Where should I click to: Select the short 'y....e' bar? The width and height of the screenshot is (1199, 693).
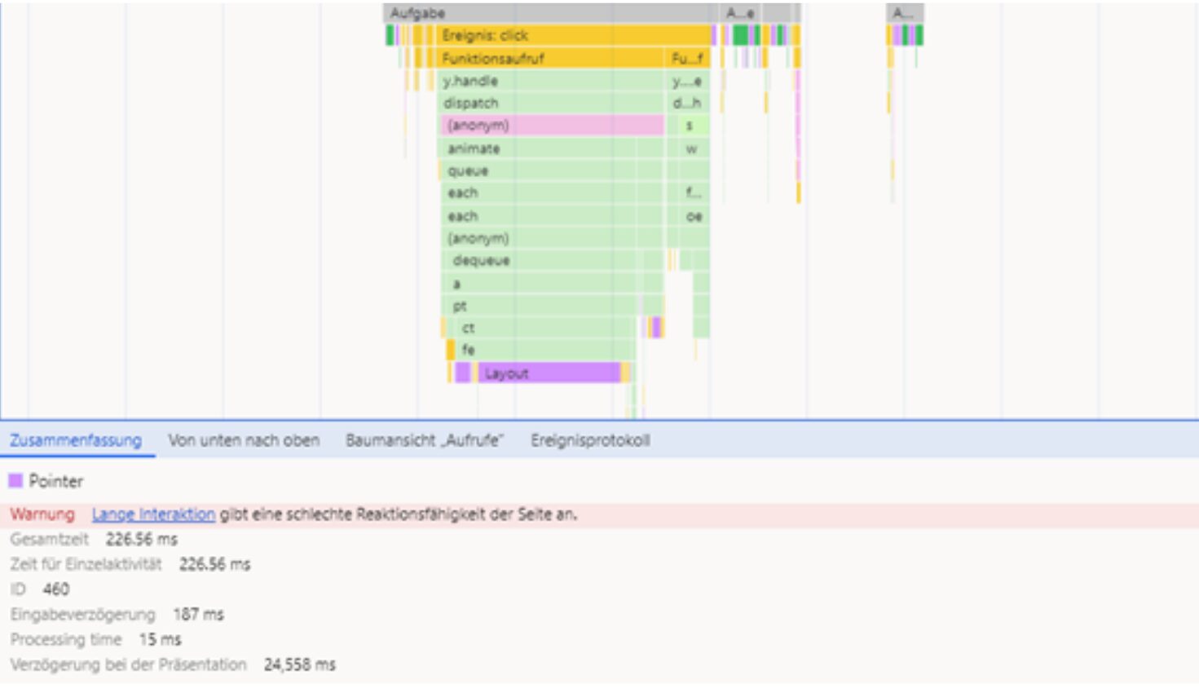pos(687,81)
